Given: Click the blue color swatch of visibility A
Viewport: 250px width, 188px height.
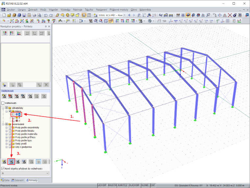Looking at the screenshot, I should tap(16, 114).
